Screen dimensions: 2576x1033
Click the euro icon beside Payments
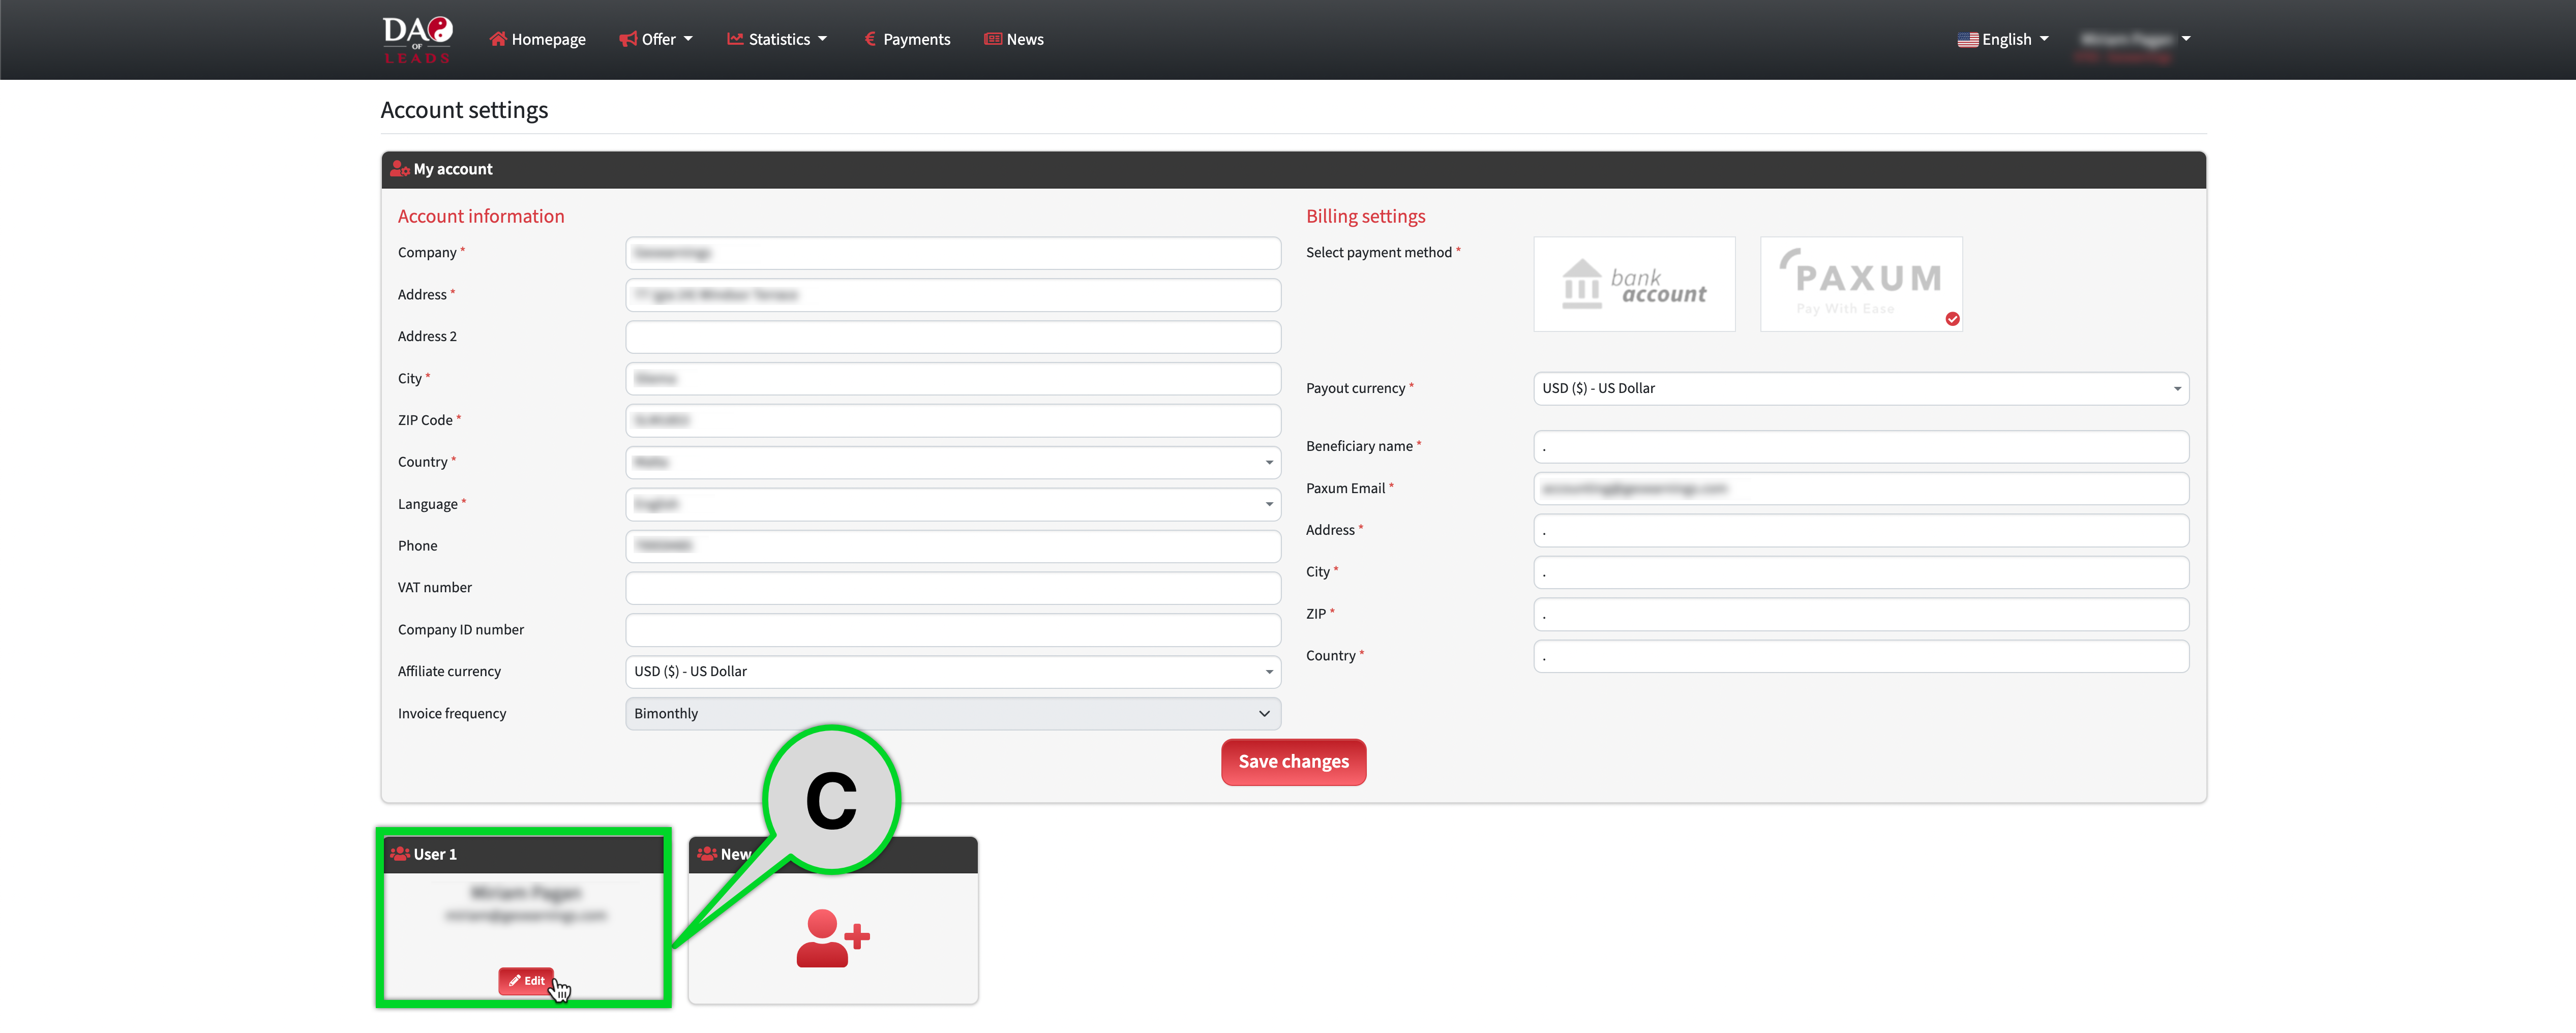(869, 39)
